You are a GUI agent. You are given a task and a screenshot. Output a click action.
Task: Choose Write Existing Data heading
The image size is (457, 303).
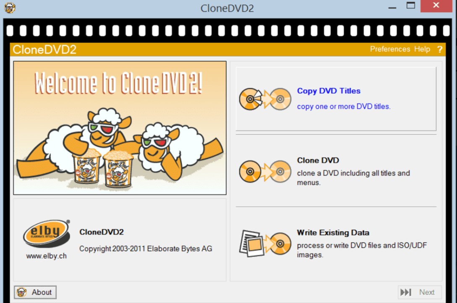coord(333,232)
